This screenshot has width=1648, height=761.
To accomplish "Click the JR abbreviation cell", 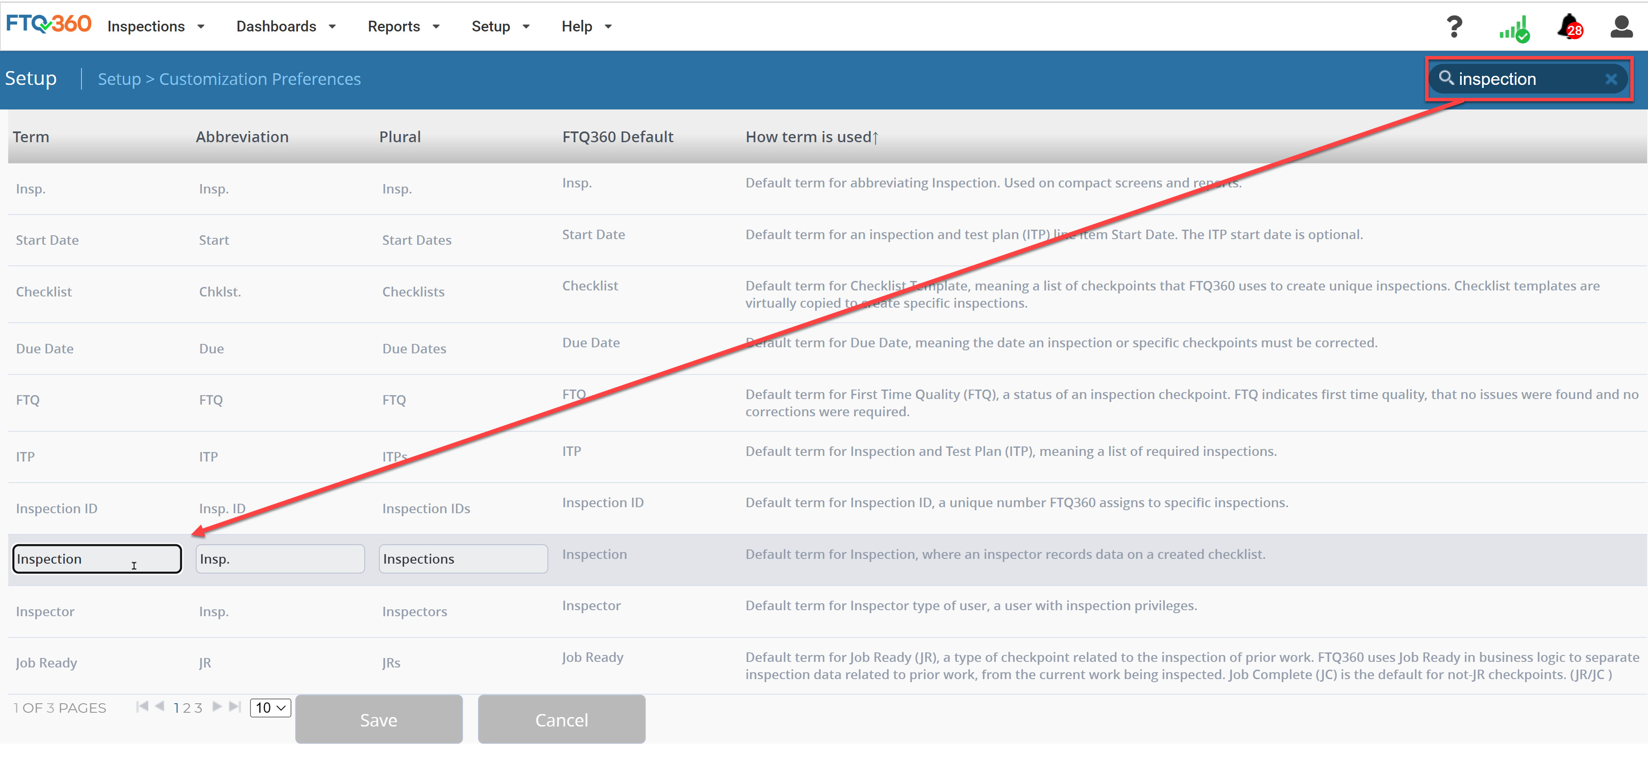I will pyautogui.click(x=205, y=662).
